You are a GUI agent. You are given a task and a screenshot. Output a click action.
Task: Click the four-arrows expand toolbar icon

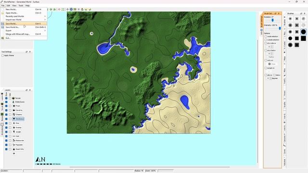[63, 9]
